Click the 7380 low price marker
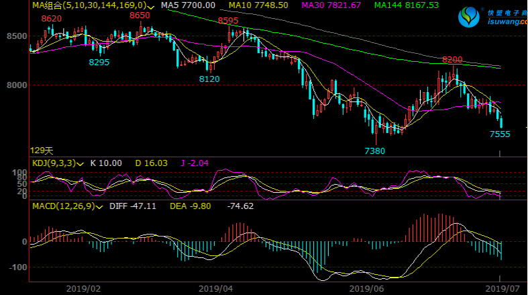 coord(374,151)
